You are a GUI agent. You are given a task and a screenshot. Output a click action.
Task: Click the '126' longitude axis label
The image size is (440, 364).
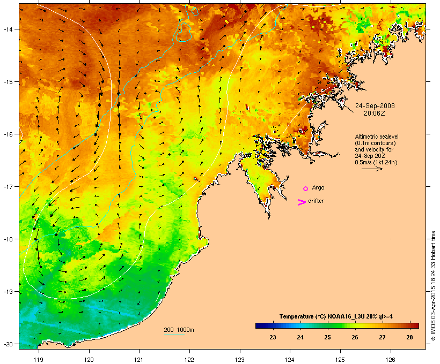391,360
